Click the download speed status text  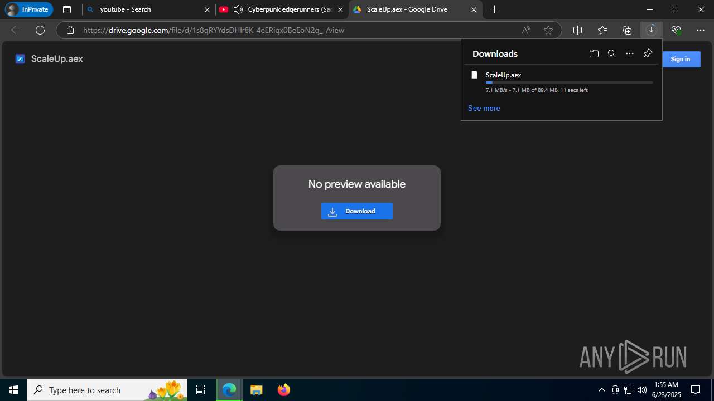point(537,90)
